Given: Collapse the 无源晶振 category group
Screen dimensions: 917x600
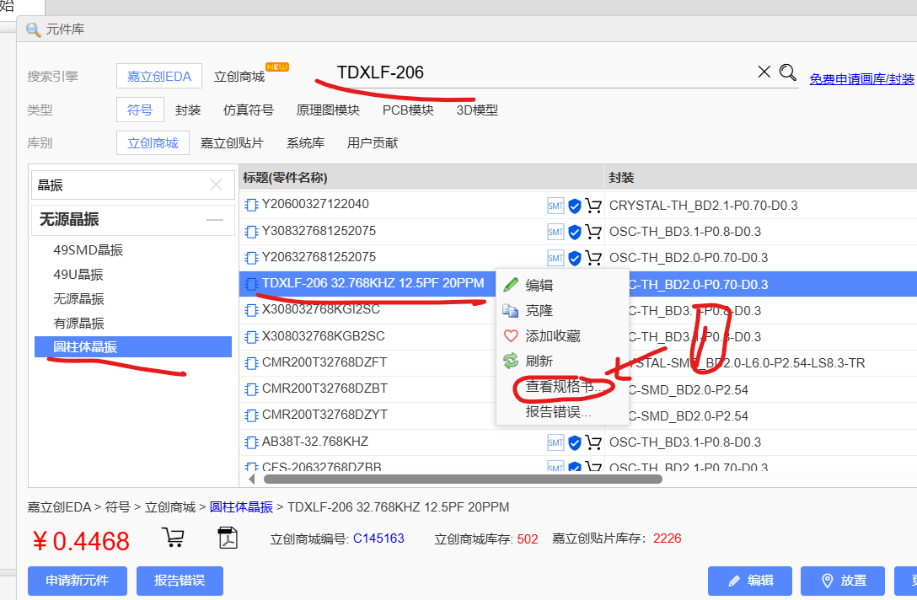Looking at the screenshot, I should (x=215, y=220).
